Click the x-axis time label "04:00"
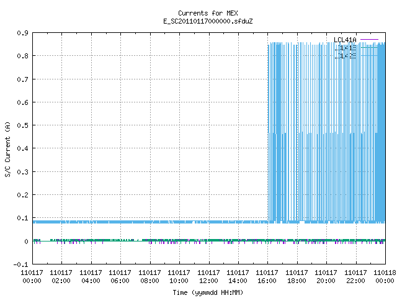The image size is (397, 298). coord(91,281)
